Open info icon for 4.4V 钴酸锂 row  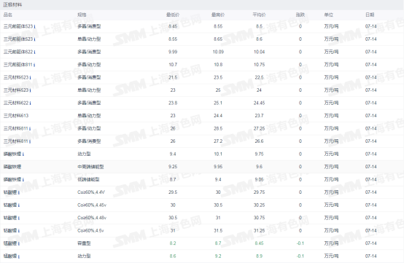click(19, 192)
